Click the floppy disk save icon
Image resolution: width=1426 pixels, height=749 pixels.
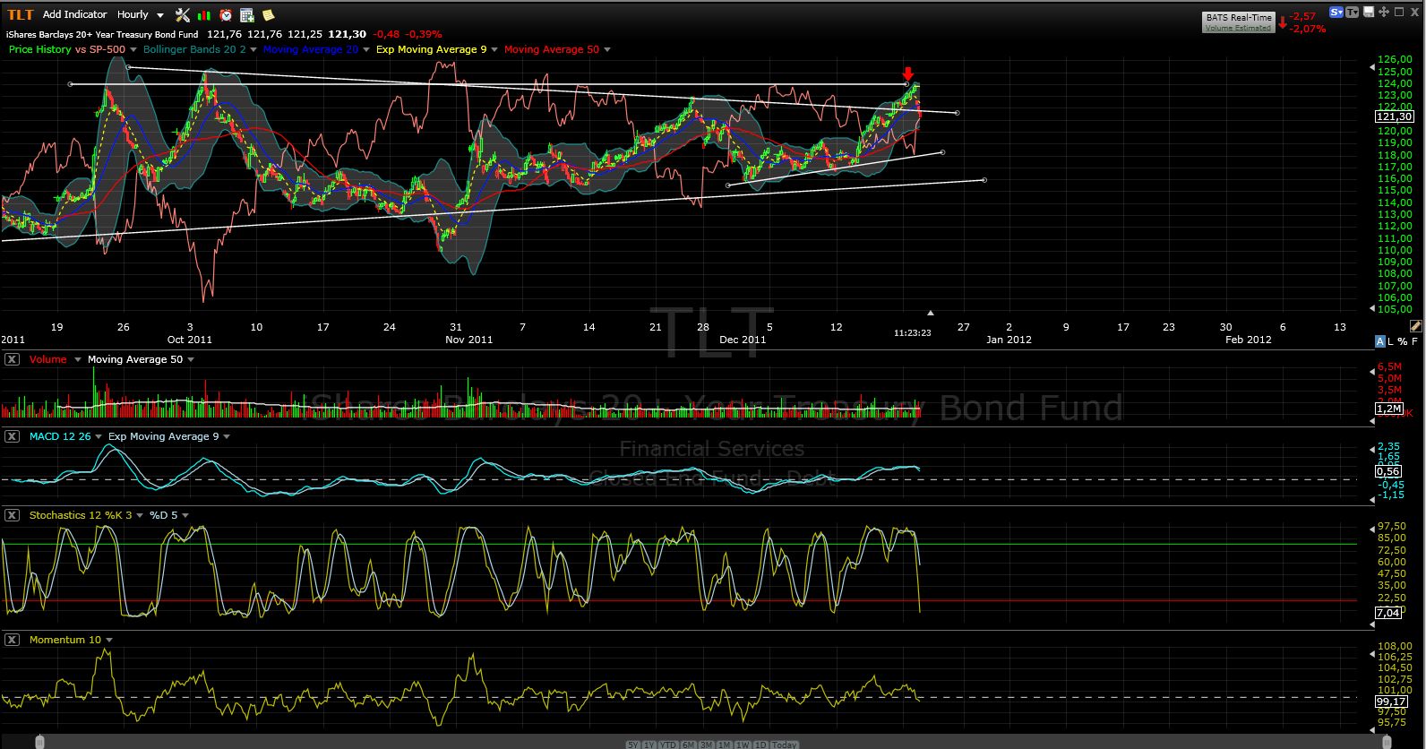(x=1368, y=13)
